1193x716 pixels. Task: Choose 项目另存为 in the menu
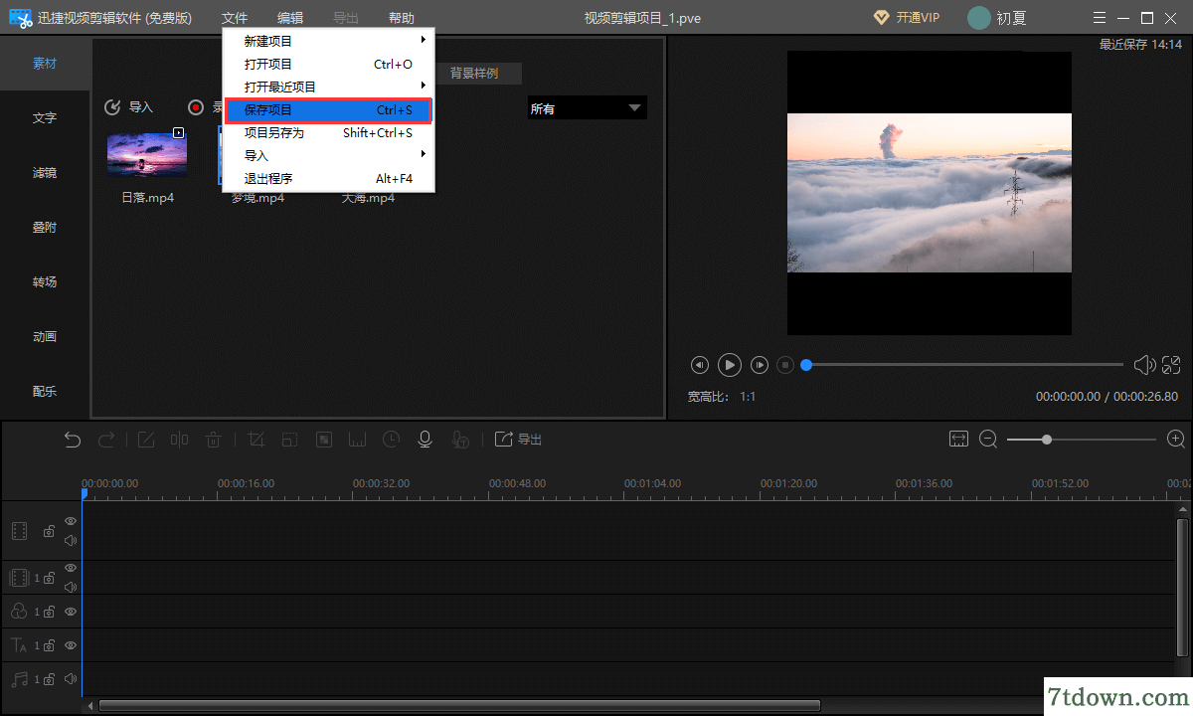[328, 132]
